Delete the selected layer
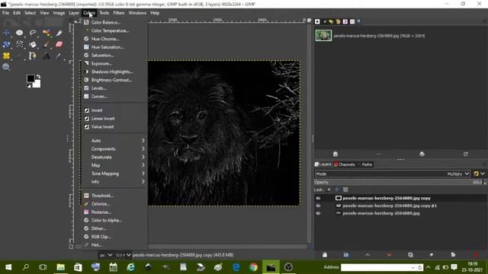Viewport: 488px width, 274px height. pos(475,255)
